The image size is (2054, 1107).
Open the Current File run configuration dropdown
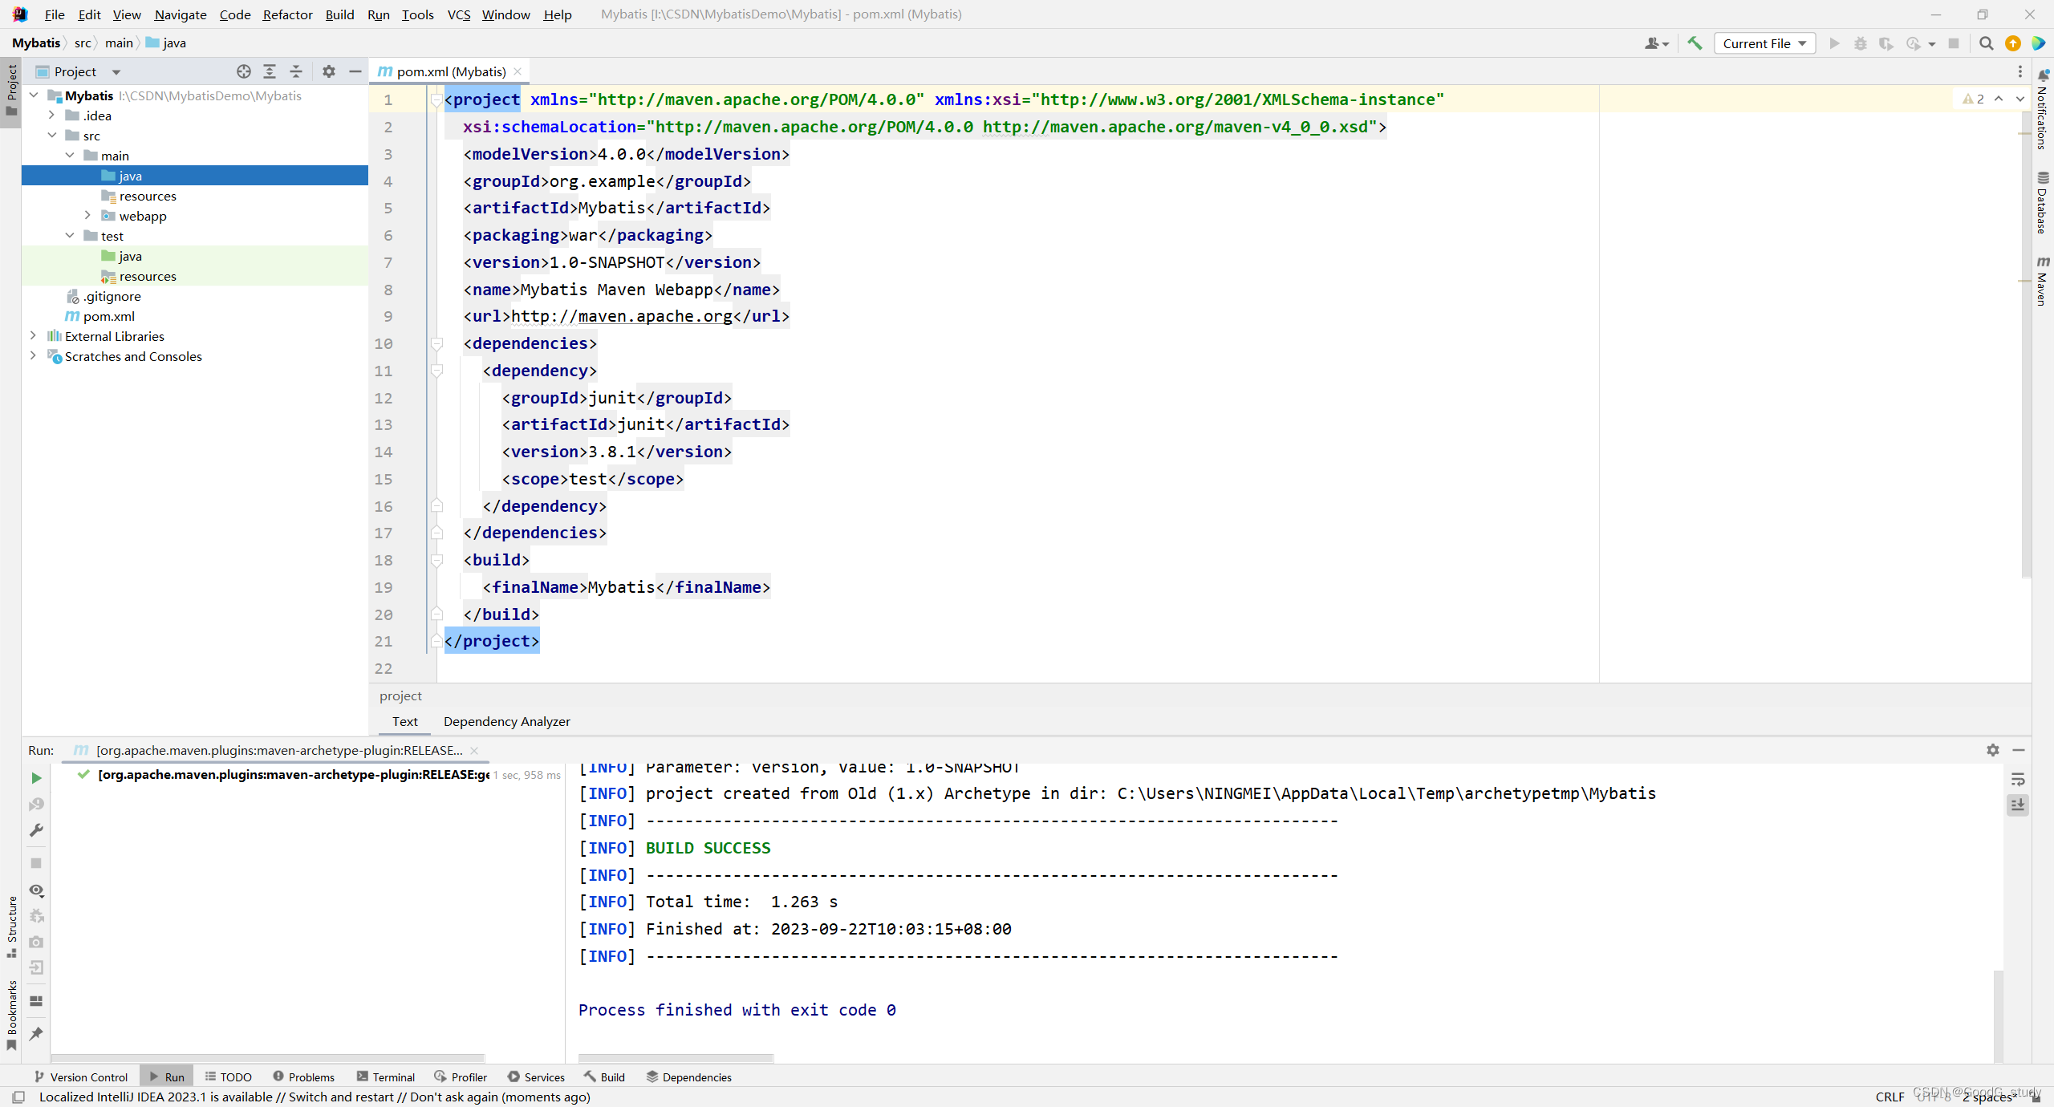(x=1764, y=43)
